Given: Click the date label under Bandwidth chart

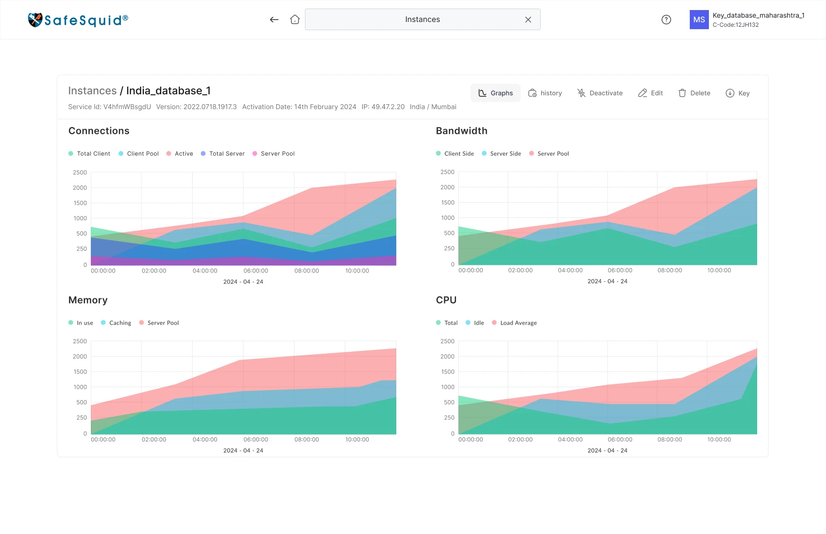Looking at the screenshot, I should click(x=608, y=281).
